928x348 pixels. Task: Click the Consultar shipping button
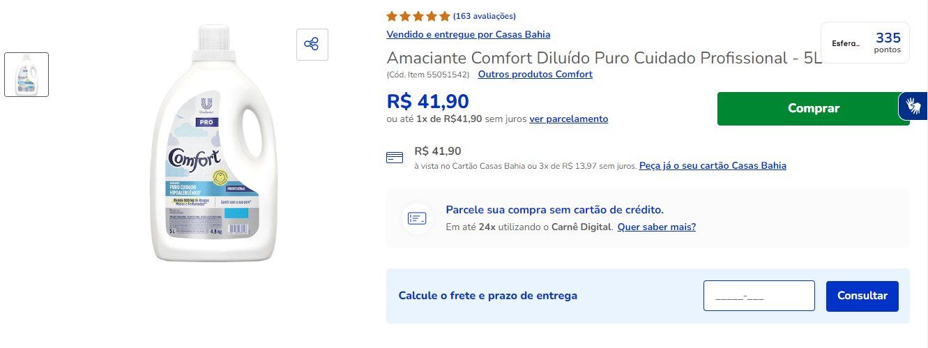tap(862, 296)
